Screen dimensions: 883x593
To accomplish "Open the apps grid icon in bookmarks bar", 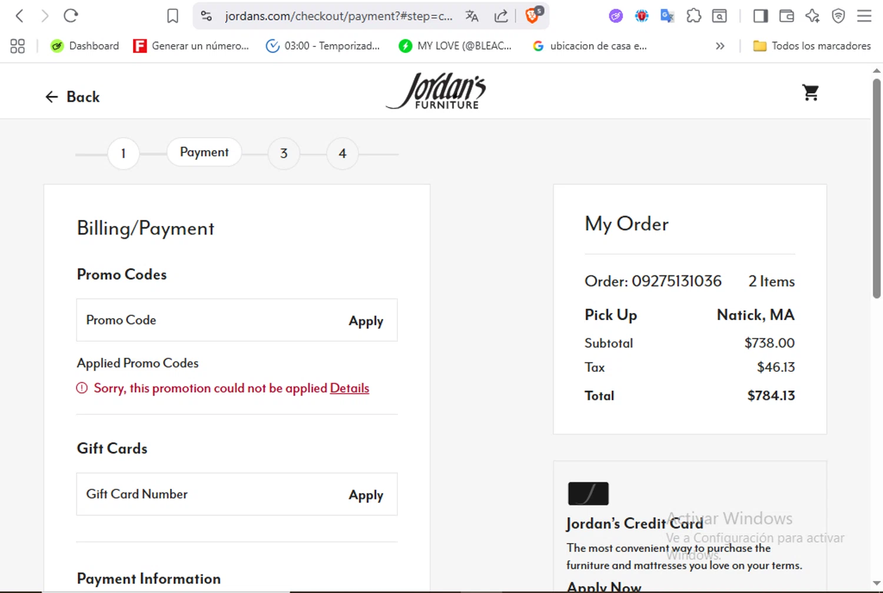I will 18,46.
